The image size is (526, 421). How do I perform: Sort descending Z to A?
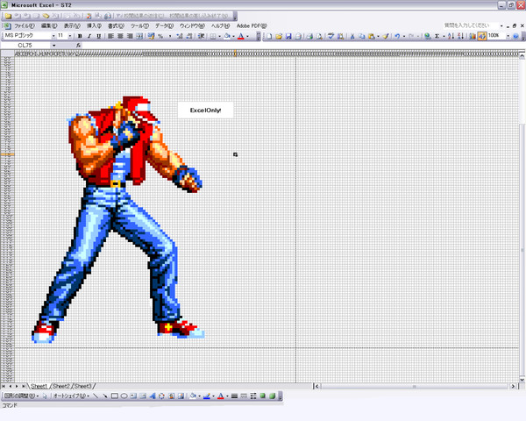pyautogui.click(x=460, y=36)
